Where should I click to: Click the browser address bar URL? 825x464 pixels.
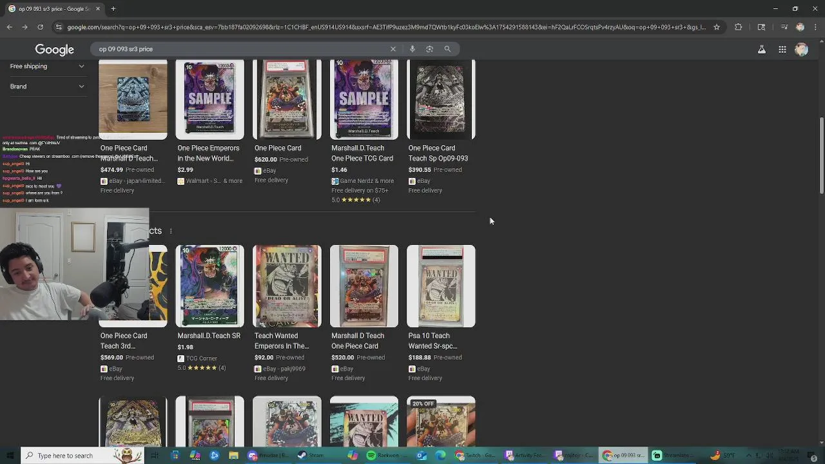pos(385,27)
